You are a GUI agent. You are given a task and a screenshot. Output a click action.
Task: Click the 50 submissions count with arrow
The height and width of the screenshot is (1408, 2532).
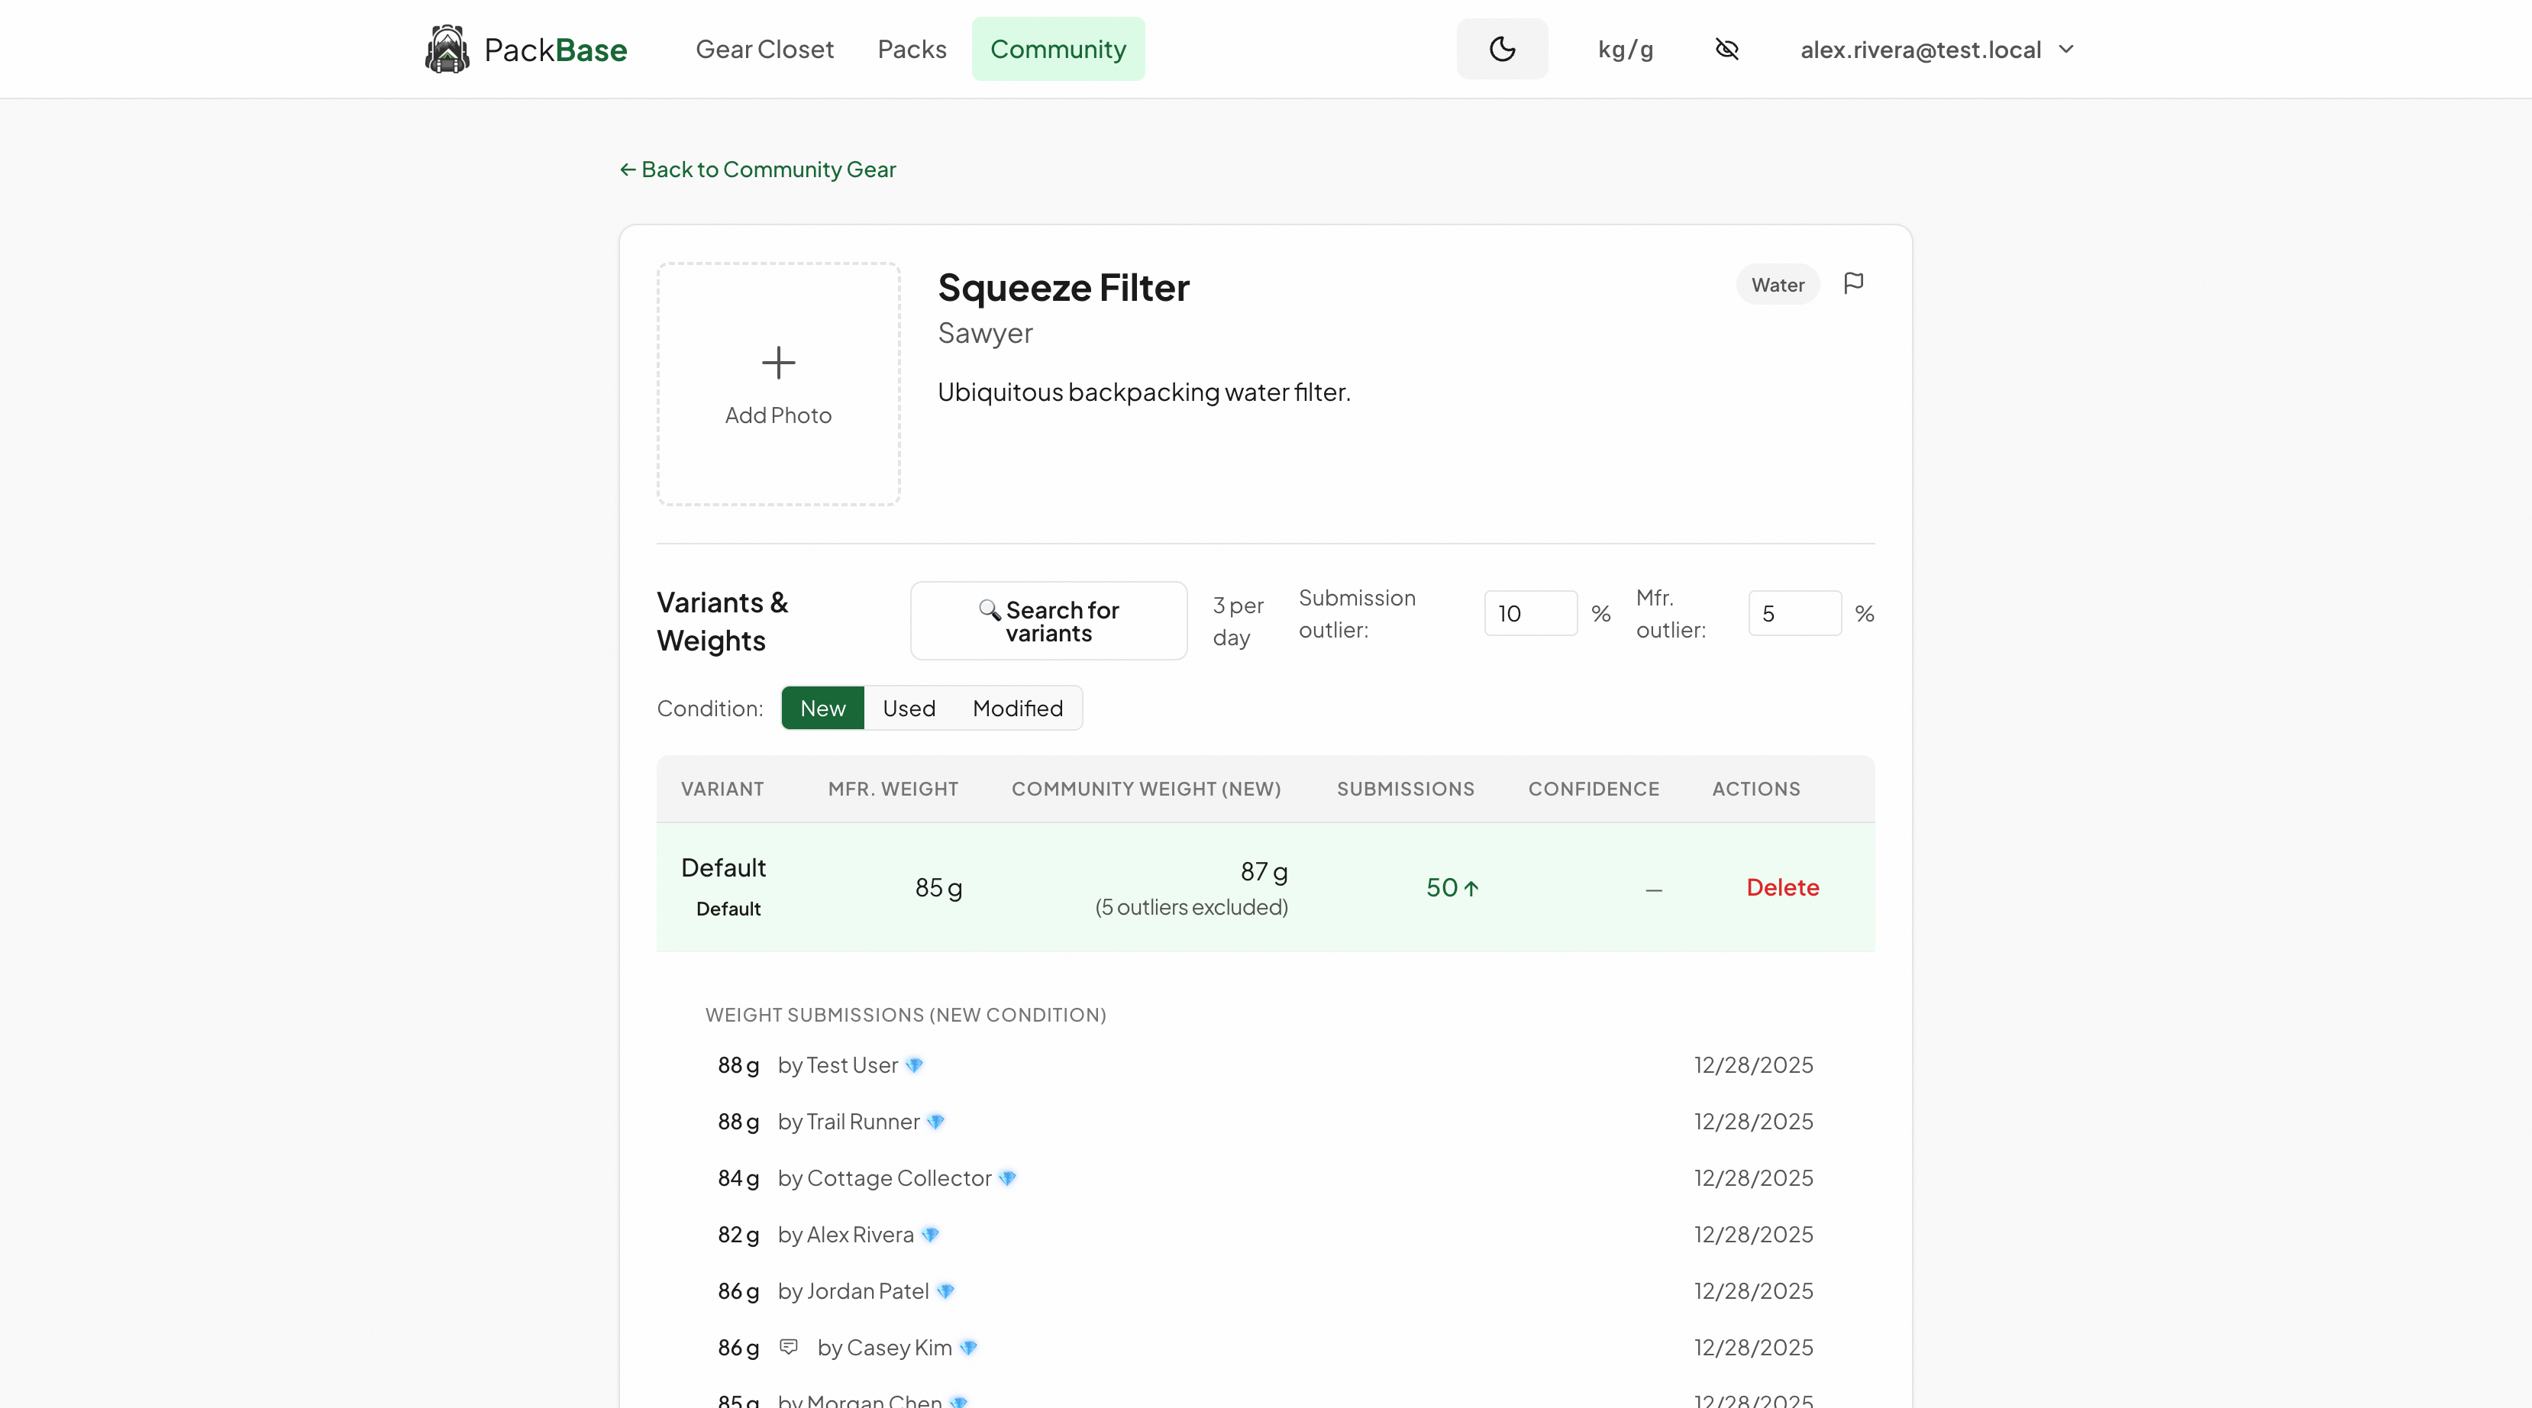1453,888
